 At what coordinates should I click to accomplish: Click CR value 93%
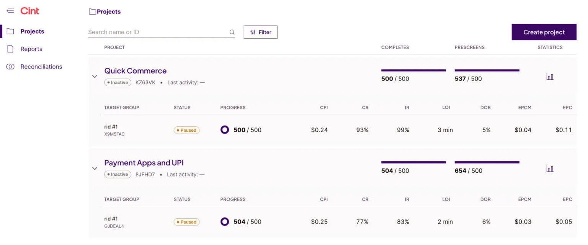pos(362,130)
